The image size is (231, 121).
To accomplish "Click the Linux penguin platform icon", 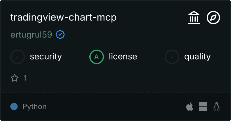I will (x=216, y=106).
